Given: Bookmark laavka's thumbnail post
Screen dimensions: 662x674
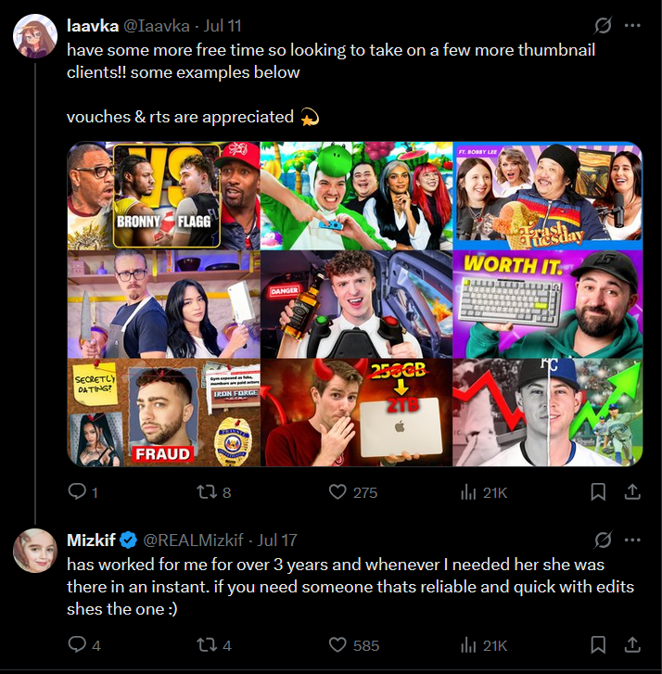Looking at the screenshot, I should coord(598,491).
